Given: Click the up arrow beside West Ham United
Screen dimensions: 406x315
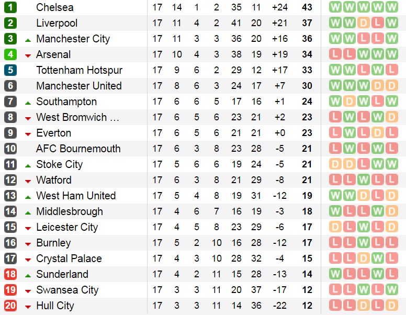Looking at the screenshot, I should pyautogui.click(x=27, y=196).
